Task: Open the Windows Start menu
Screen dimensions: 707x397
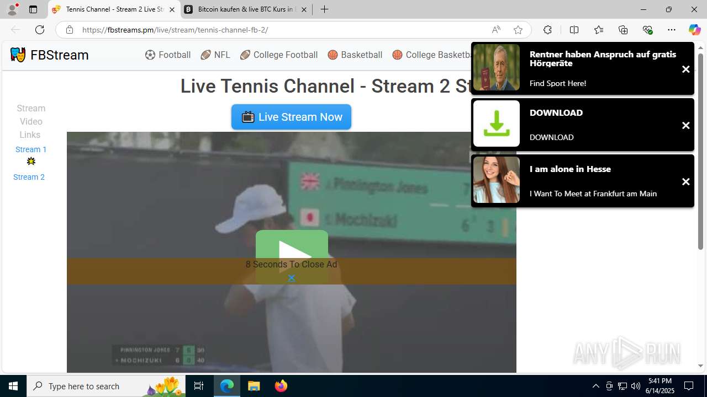Action: click(13, 386)
